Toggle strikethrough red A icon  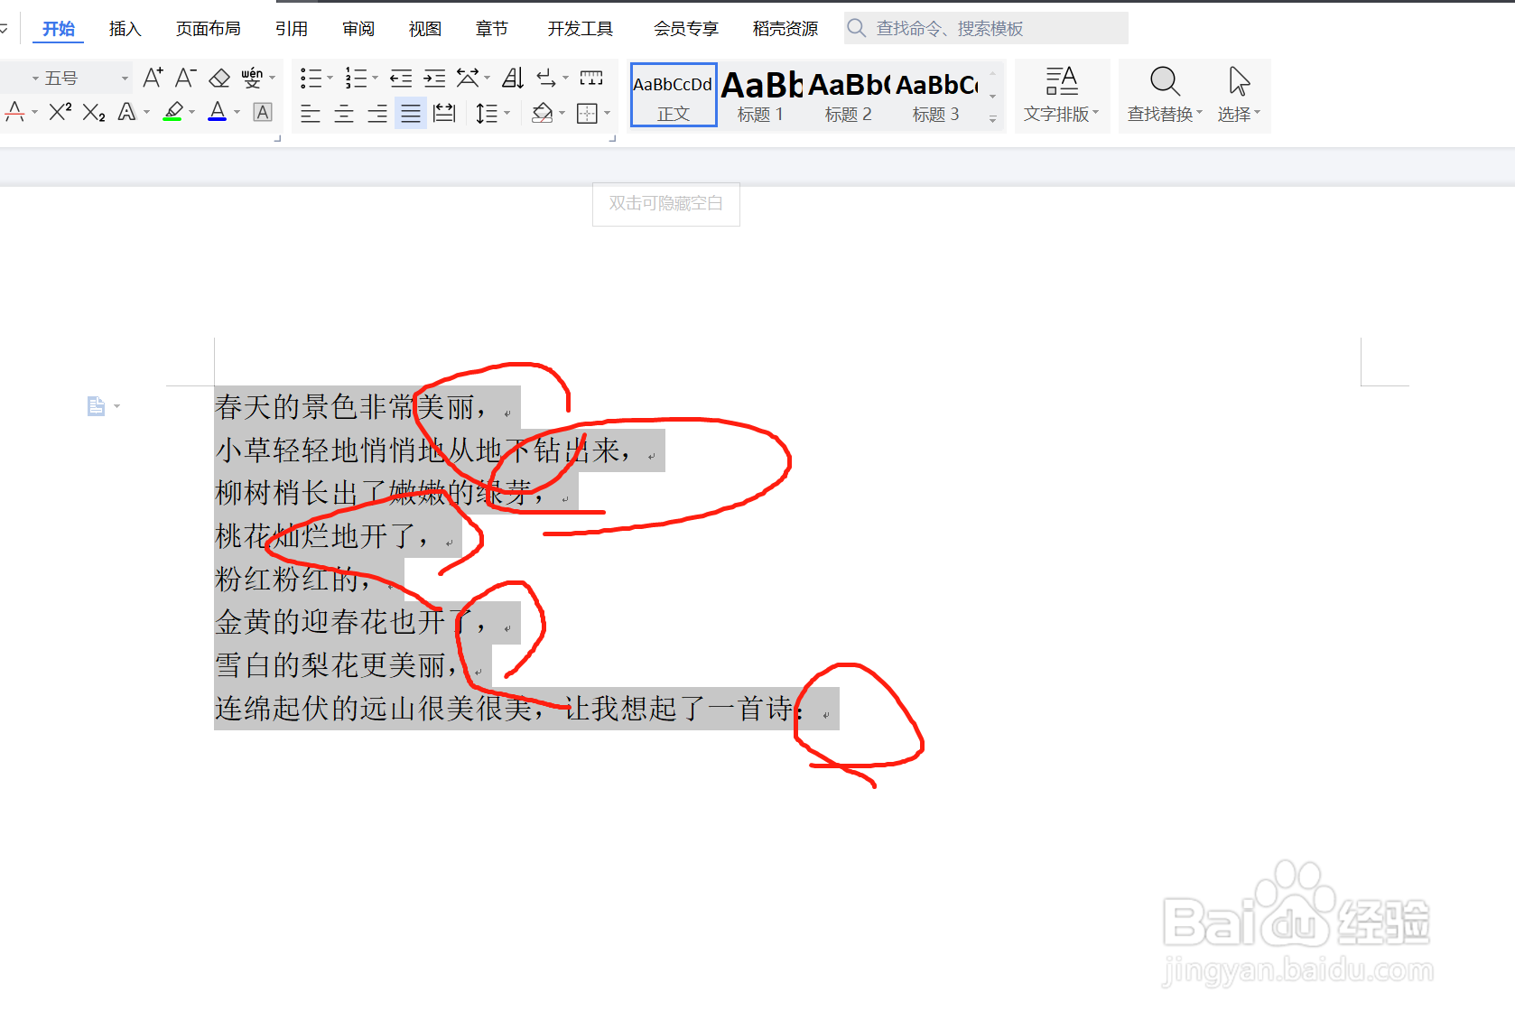click(x=15, y=112)
